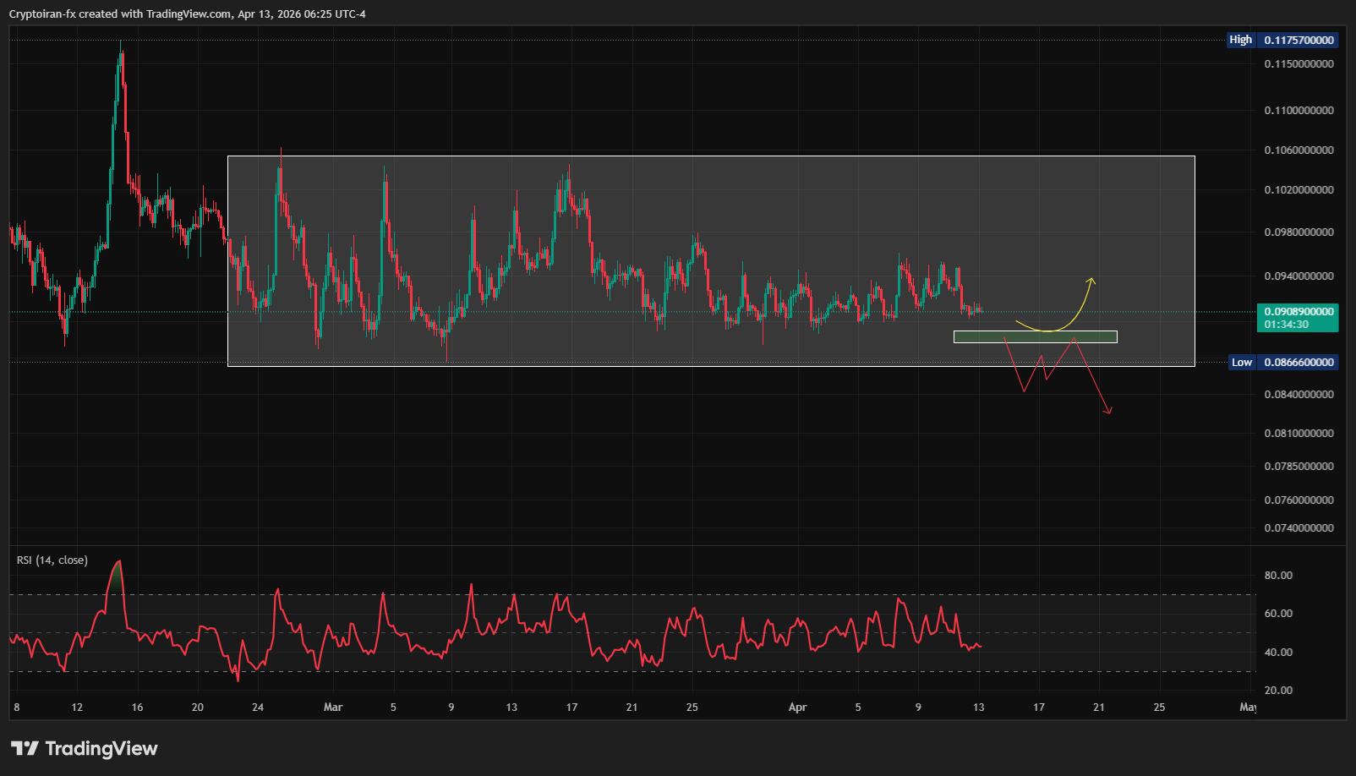Click the Apr label on time axis
This screenshot has width=1356, height=776.
(x=797, y=707)
